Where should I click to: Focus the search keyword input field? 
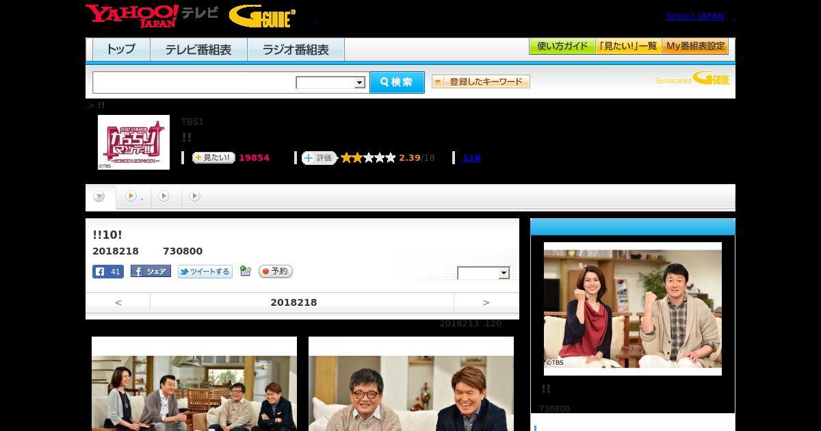194,82
